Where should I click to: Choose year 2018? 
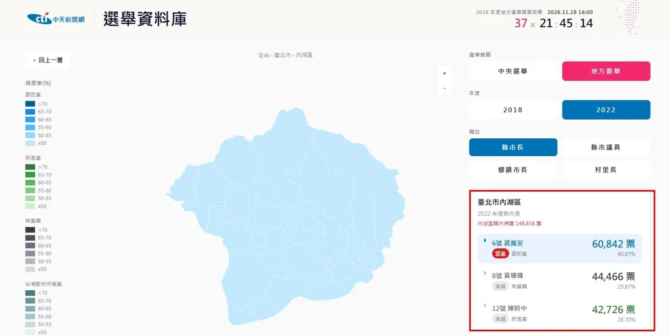(x=513, y=110)
